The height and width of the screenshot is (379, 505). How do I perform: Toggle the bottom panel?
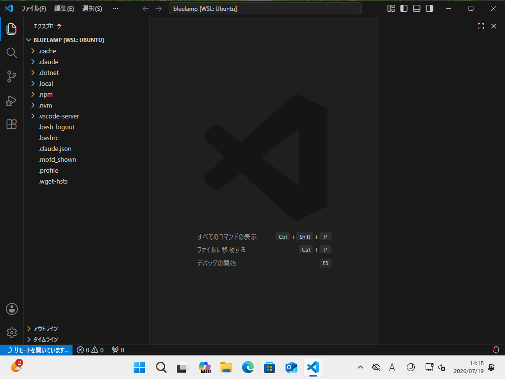tap(417, 9)
